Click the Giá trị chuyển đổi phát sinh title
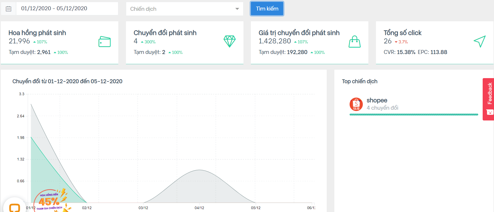 (299, 33)
